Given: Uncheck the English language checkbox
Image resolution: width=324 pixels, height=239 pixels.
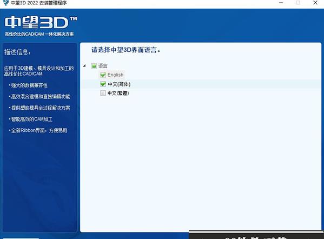Looking at the screenshot, I should coord(103,75).
